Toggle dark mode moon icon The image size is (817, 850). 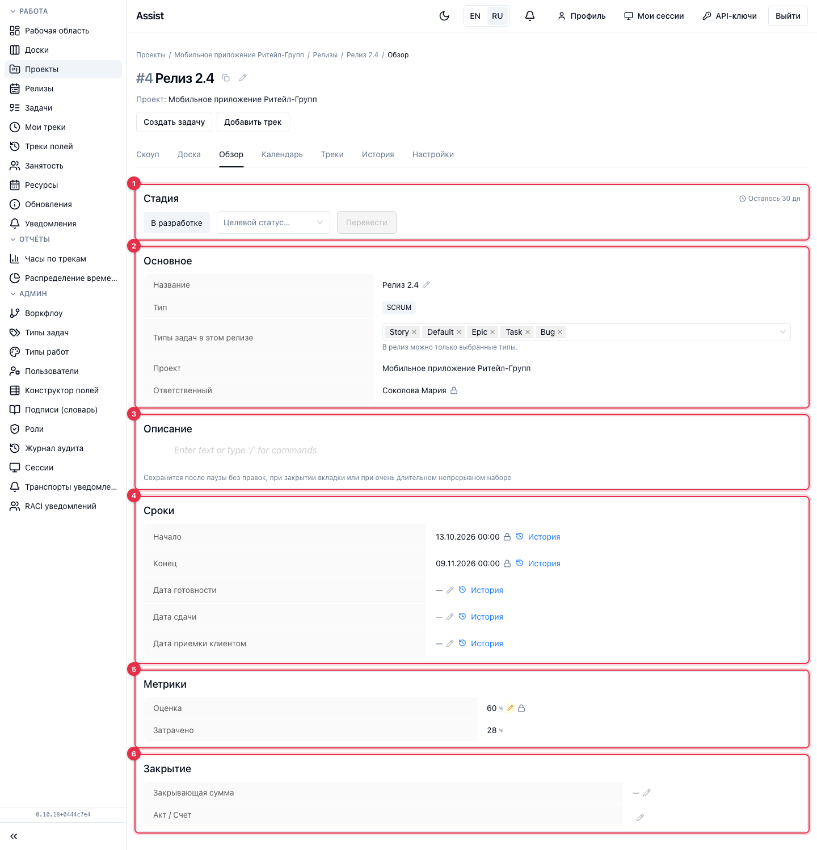tap(444, 16)
